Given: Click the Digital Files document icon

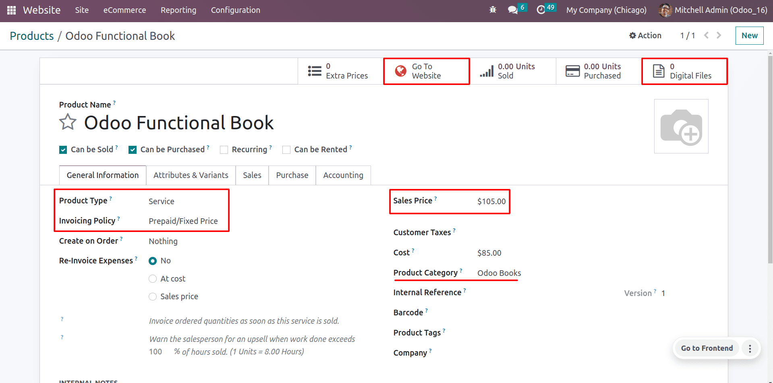Looking at the screenshot, I should coord(659,71).
